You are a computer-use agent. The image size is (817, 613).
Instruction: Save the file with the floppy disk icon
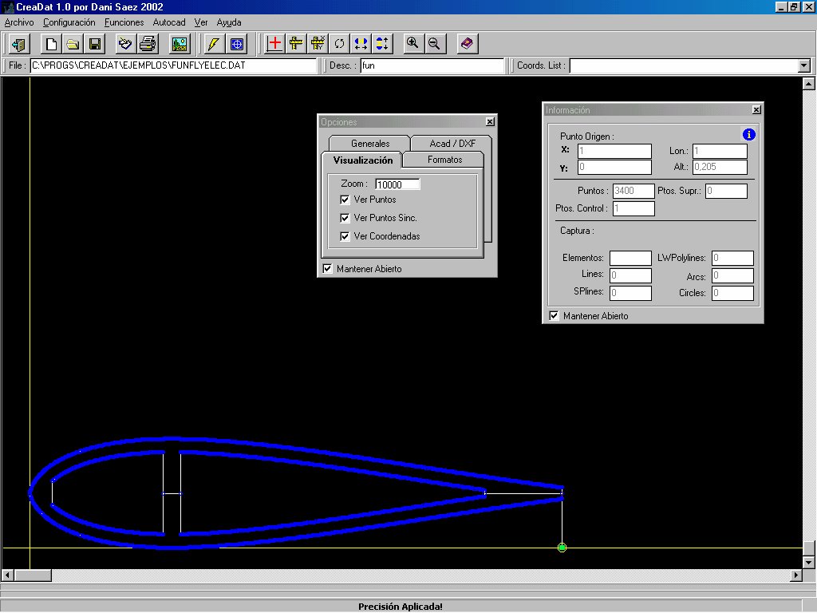coord(95,44)
